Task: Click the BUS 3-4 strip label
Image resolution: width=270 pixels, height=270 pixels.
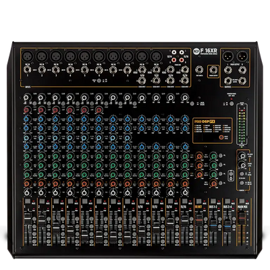Action: 227,207
